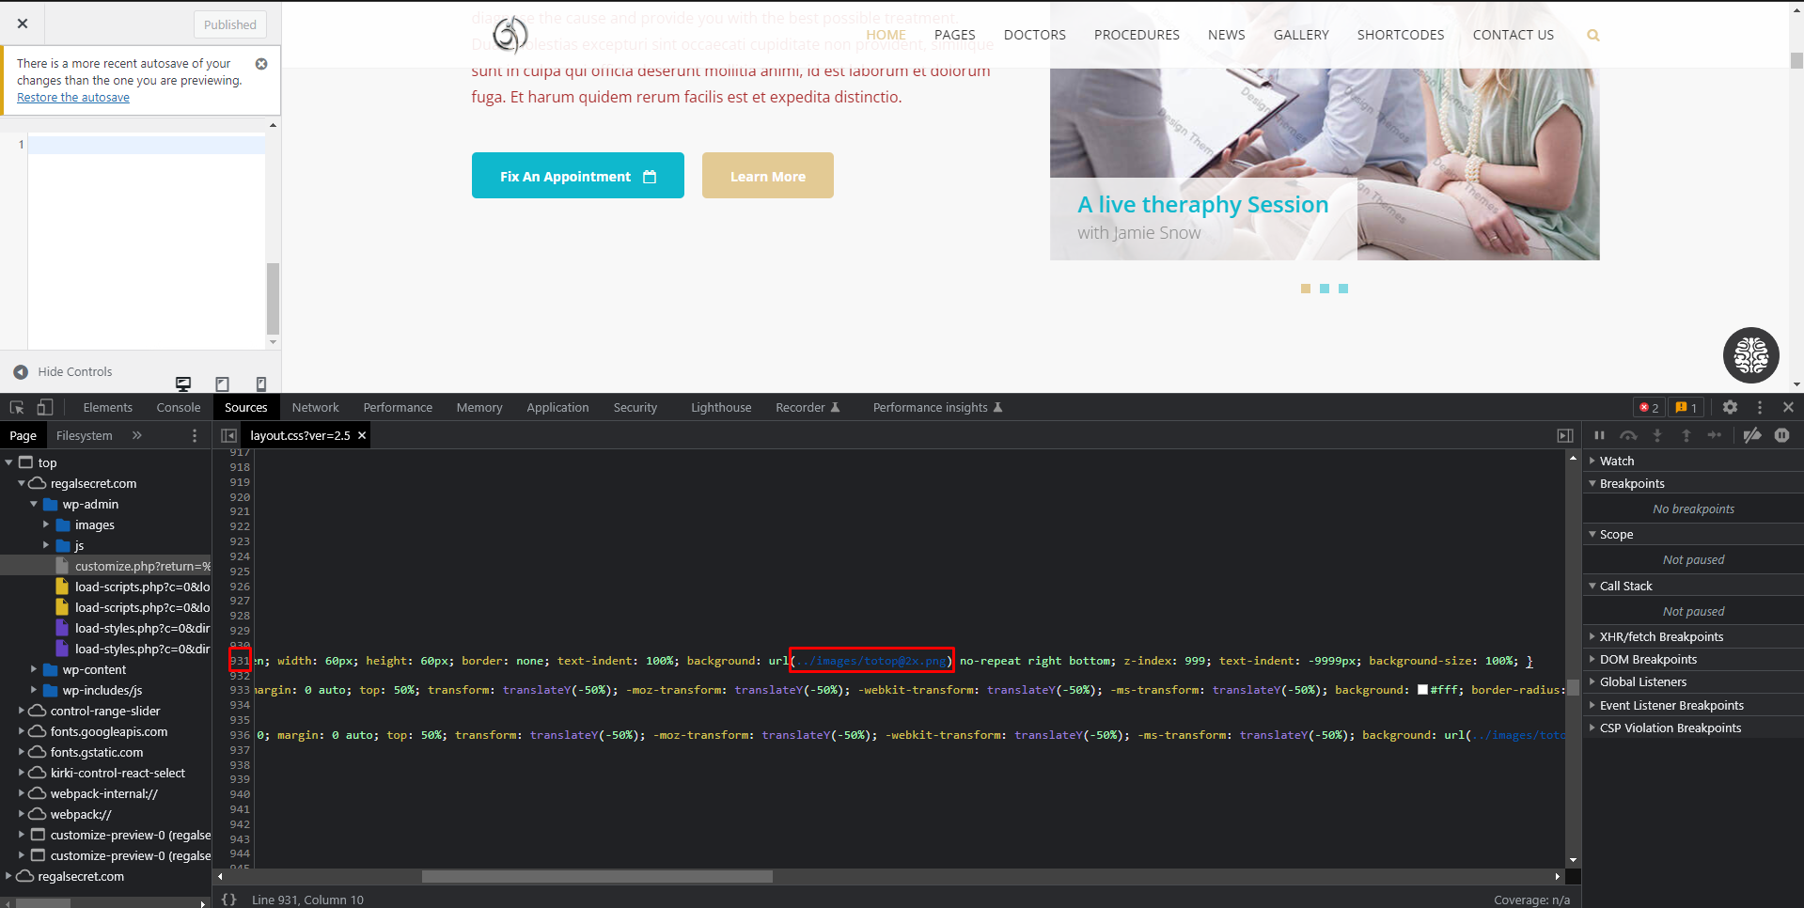Collapse the customizer sidebar with the Hide Controls button
Viewport: 1804px width, 908px height.
[x=62, y=372]
